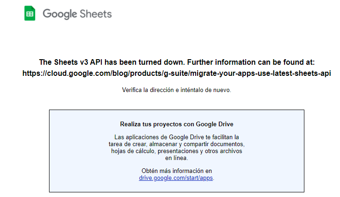Click the "en línea." text line
The image size is (340, 197).
click(177, 158)
